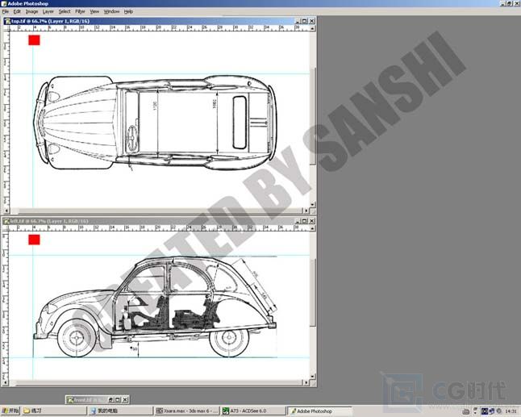Minimize the left.tif document window

[298, 221]
